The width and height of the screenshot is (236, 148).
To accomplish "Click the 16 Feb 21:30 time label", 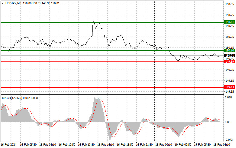I will click(x=144, y=145).
